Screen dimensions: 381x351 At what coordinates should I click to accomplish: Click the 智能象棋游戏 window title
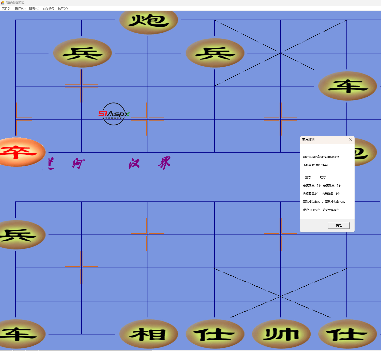[x=15, y=3]
